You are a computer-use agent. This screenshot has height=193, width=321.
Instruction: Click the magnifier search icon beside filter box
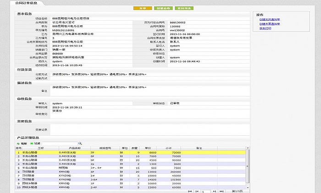80,143
